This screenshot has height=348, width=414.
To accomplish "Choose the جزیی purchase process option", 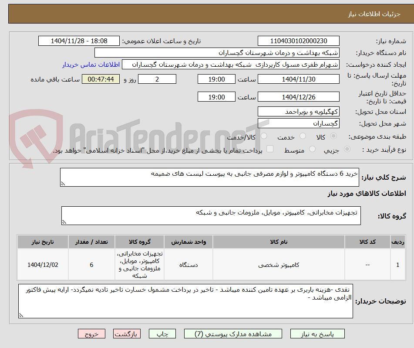I will click(347, 149).
